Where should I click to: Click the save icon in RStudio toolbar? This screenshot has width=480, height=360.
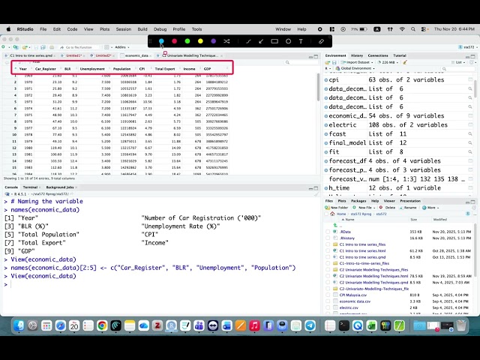36,47
